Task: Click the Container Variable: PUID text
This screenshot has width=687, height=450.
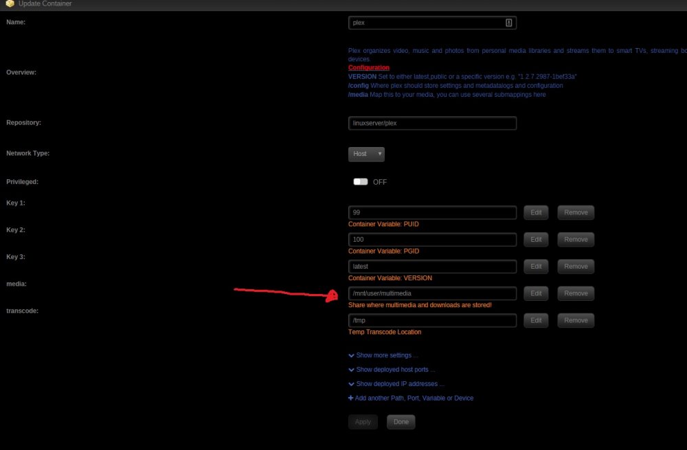Action: click(x=383, y=224)
